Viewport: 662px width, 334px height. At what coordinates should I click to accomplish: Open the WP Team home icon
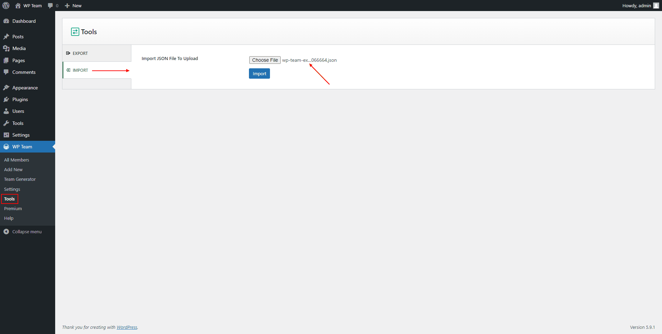(18, 6)
